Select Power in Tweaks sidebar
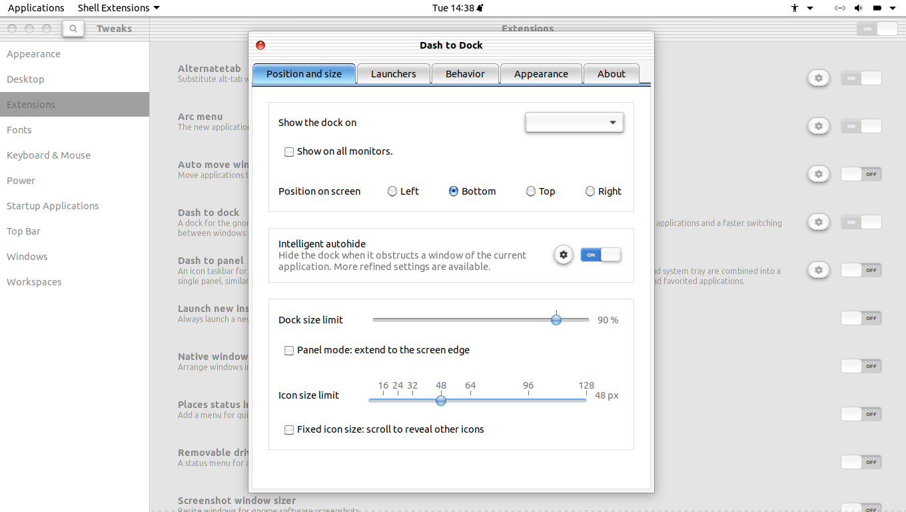The width and height of the screenshot is (906, 512). click(x=75, y=181)
